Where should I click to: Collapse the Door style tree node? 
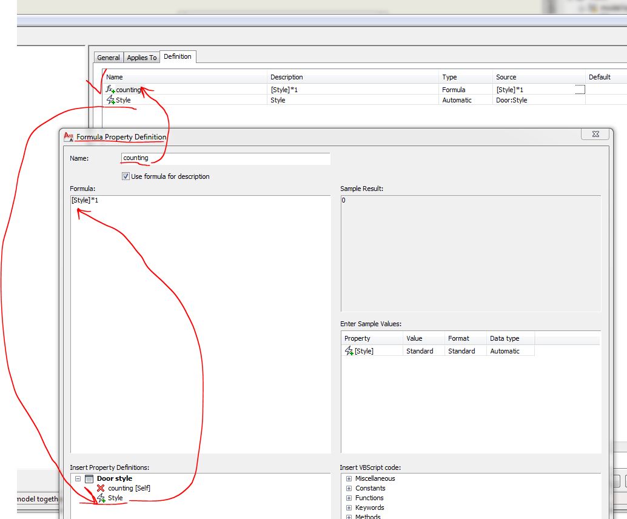pos(77,478)
